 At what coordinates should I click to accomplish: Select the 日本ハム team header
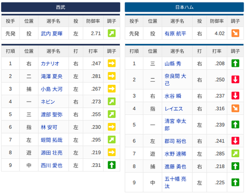[184, 7]
